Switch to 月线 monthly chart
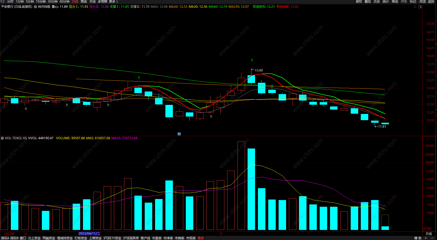Viewport: 437px width, 240px height. [93, 2]
